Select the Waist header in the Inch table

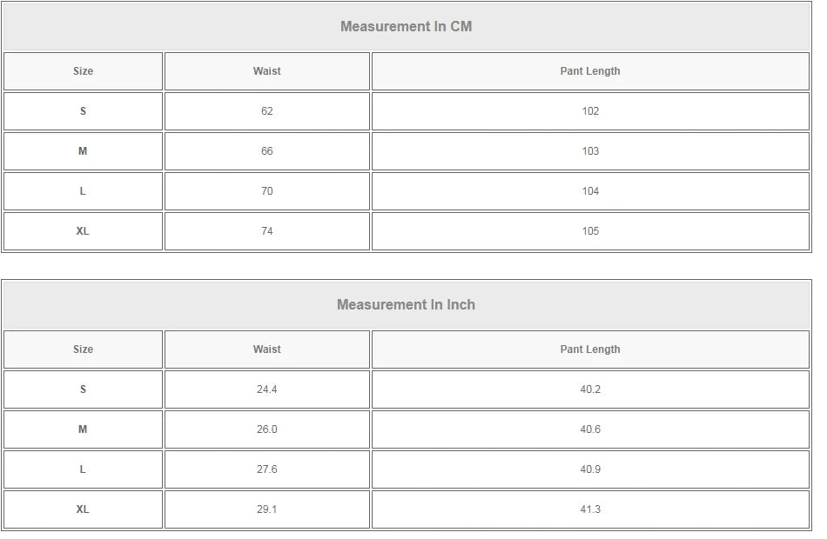point(266,349)
